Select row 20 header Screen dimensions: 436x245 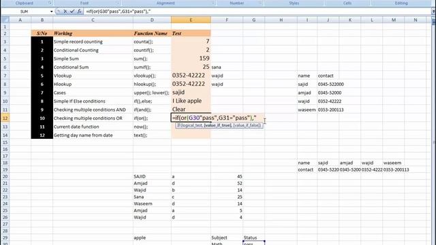(5, 176)
